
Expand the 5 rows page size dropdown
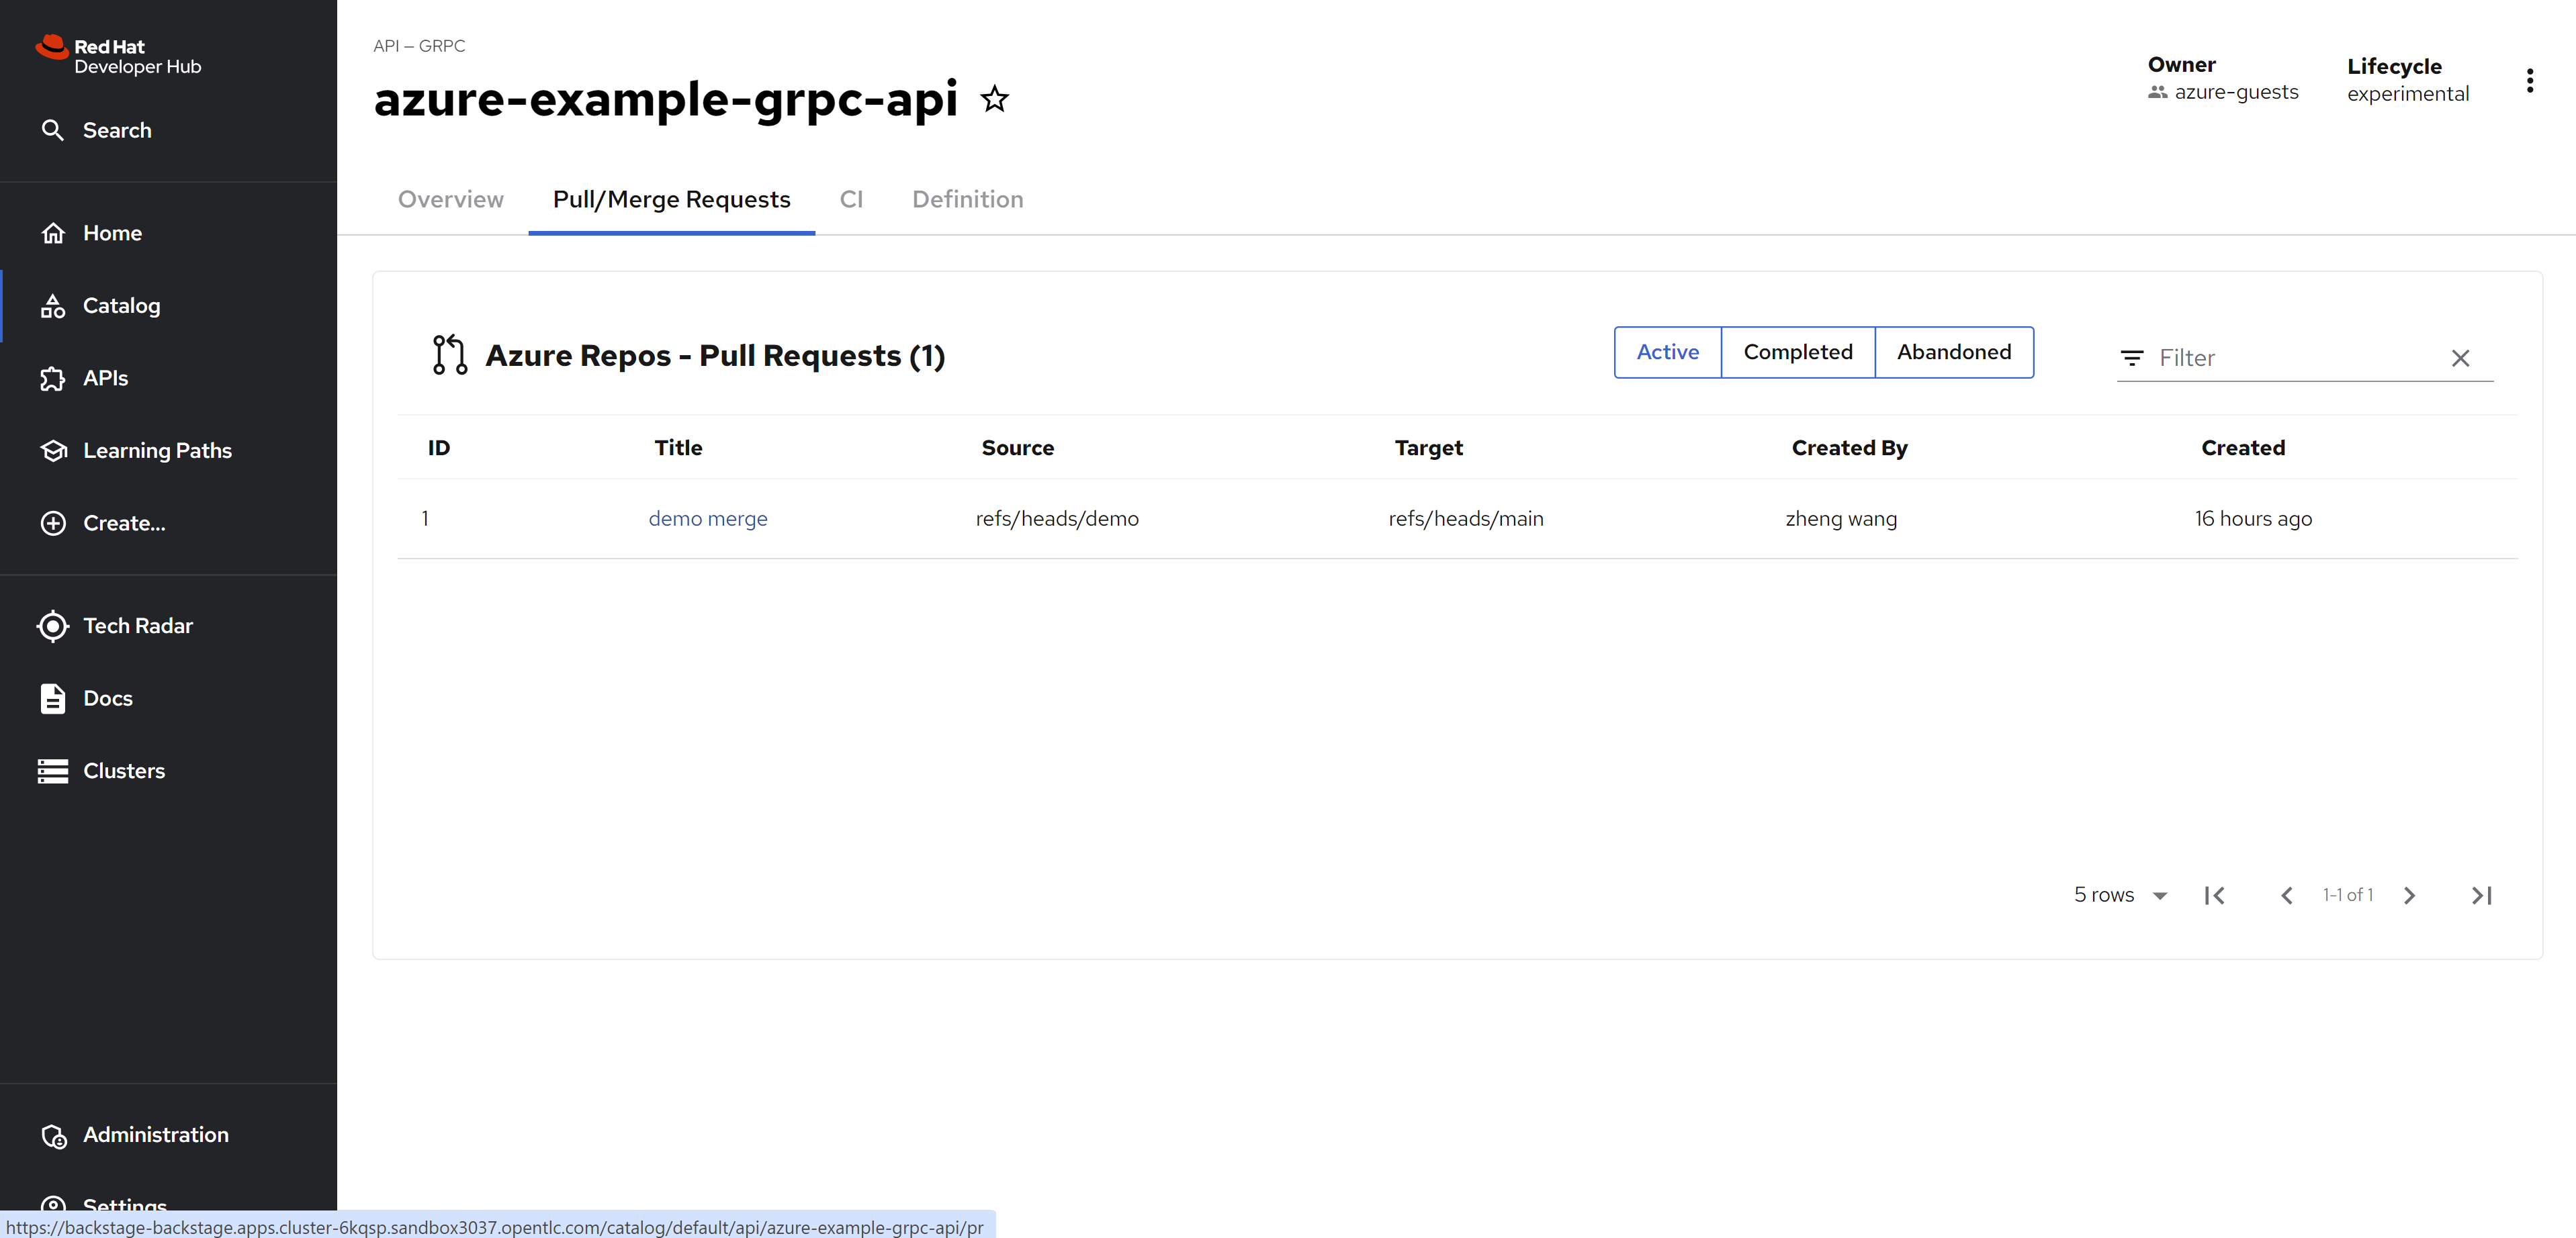click(2120, 896)
